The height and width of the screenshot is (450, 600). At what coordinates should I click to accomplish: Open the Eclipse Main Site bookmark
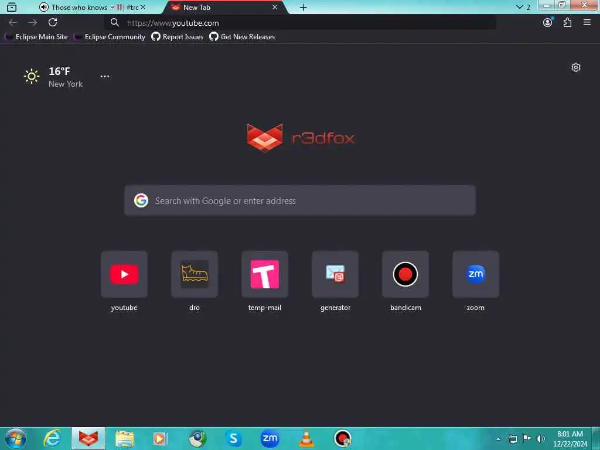[x=36, y=37]
